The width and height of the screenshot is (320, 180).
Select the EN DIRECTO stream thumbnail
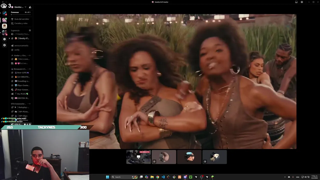138,157
